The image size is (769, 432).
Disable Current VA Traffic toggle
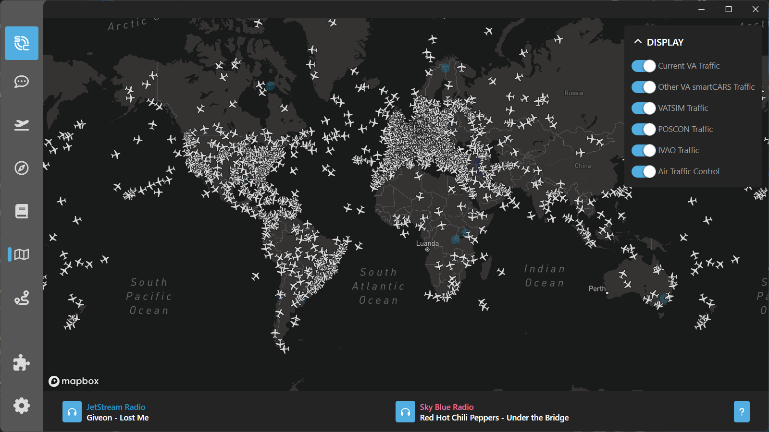pos(644,66)
